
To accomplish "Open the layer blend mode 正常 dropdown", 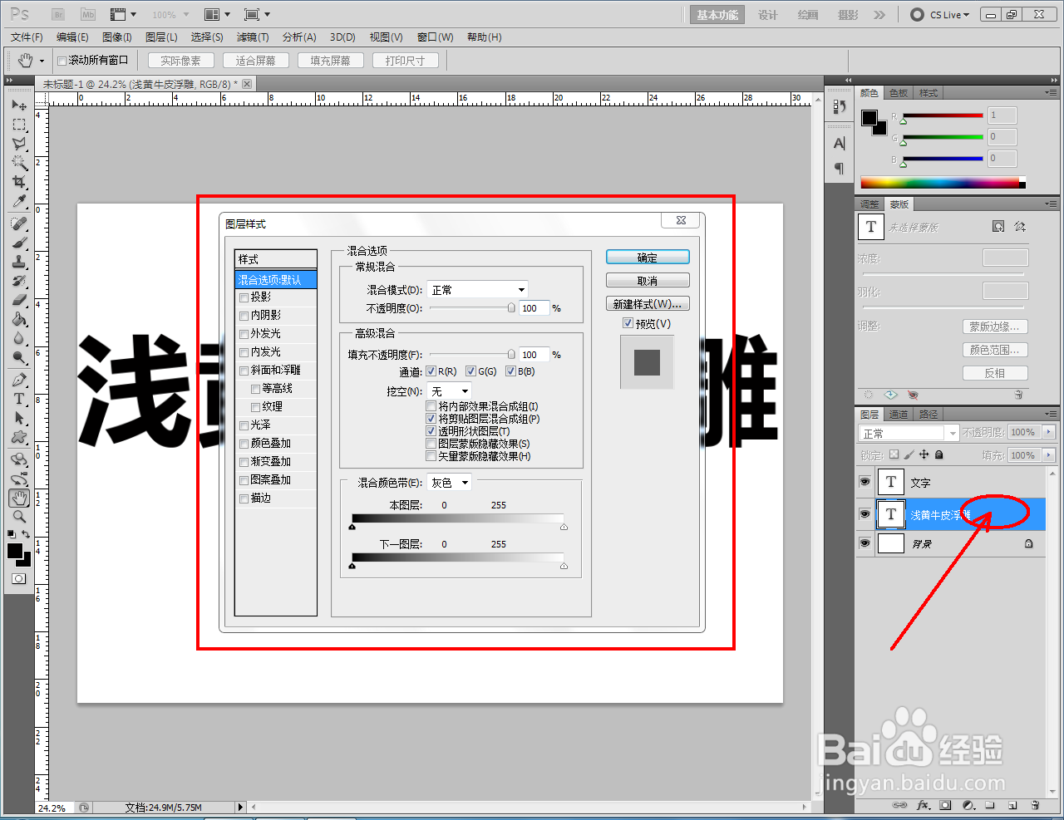I will click(x=909, y=434).
